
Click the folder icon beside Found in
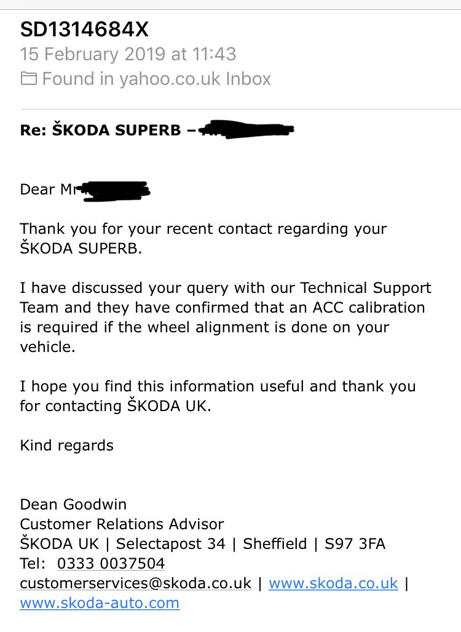(28, 79)
